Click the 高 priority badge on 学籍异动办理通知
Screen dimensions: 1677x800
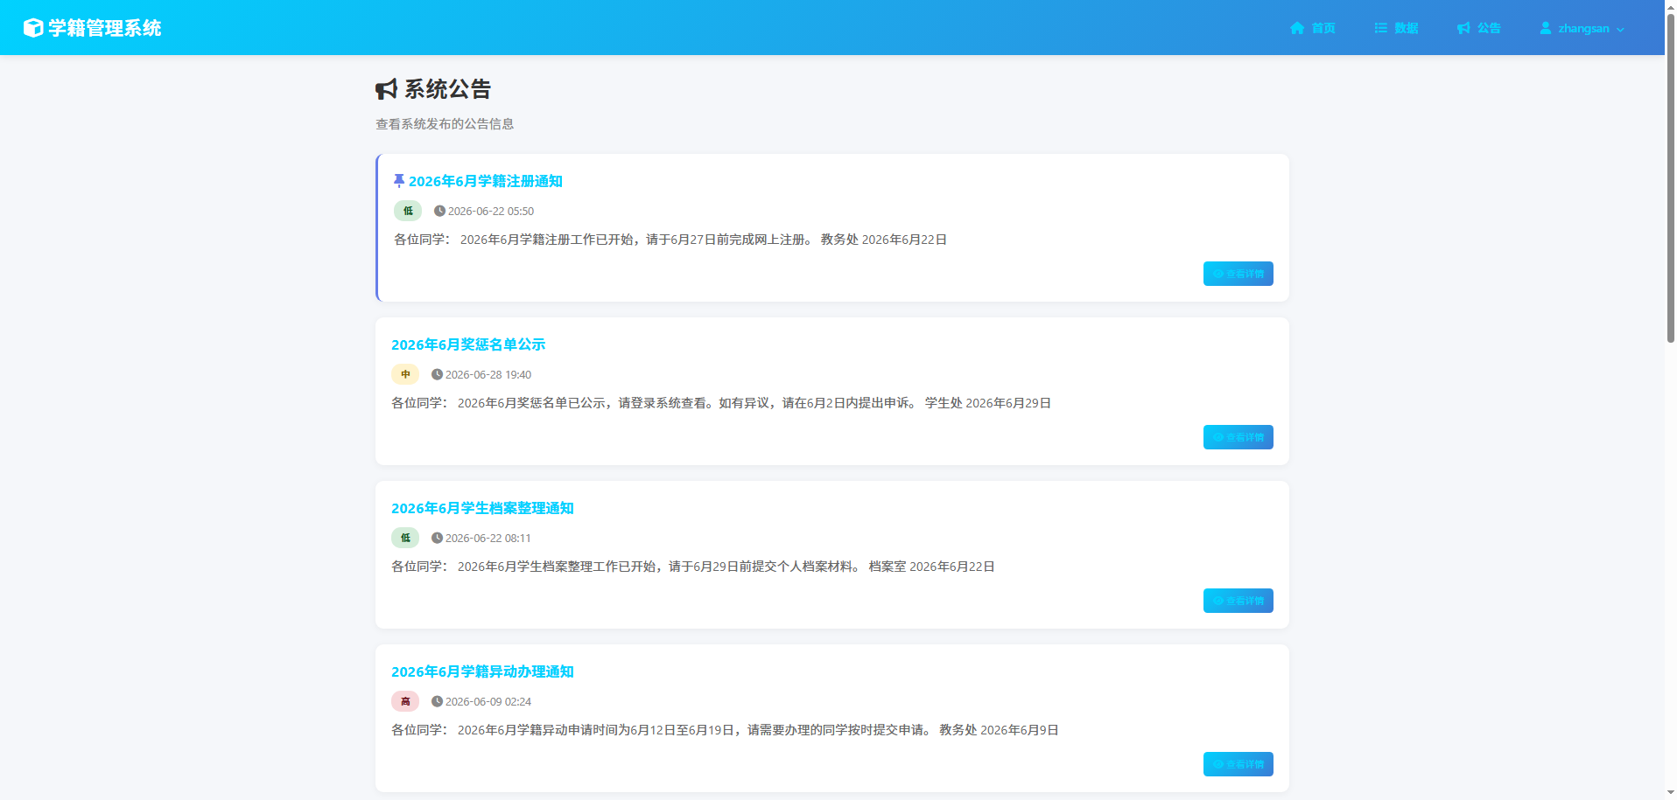point(405,701)
